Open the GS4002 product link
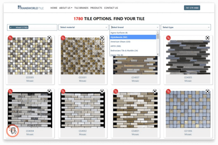Screen dimensions: 218x145 [83, 131]
